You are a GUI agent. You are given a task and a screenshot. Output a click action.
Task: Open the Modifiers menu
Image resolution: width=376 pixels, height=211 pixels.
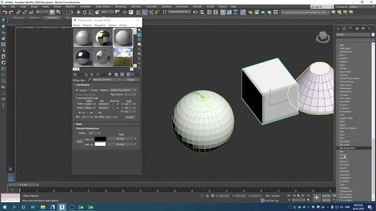70,6
